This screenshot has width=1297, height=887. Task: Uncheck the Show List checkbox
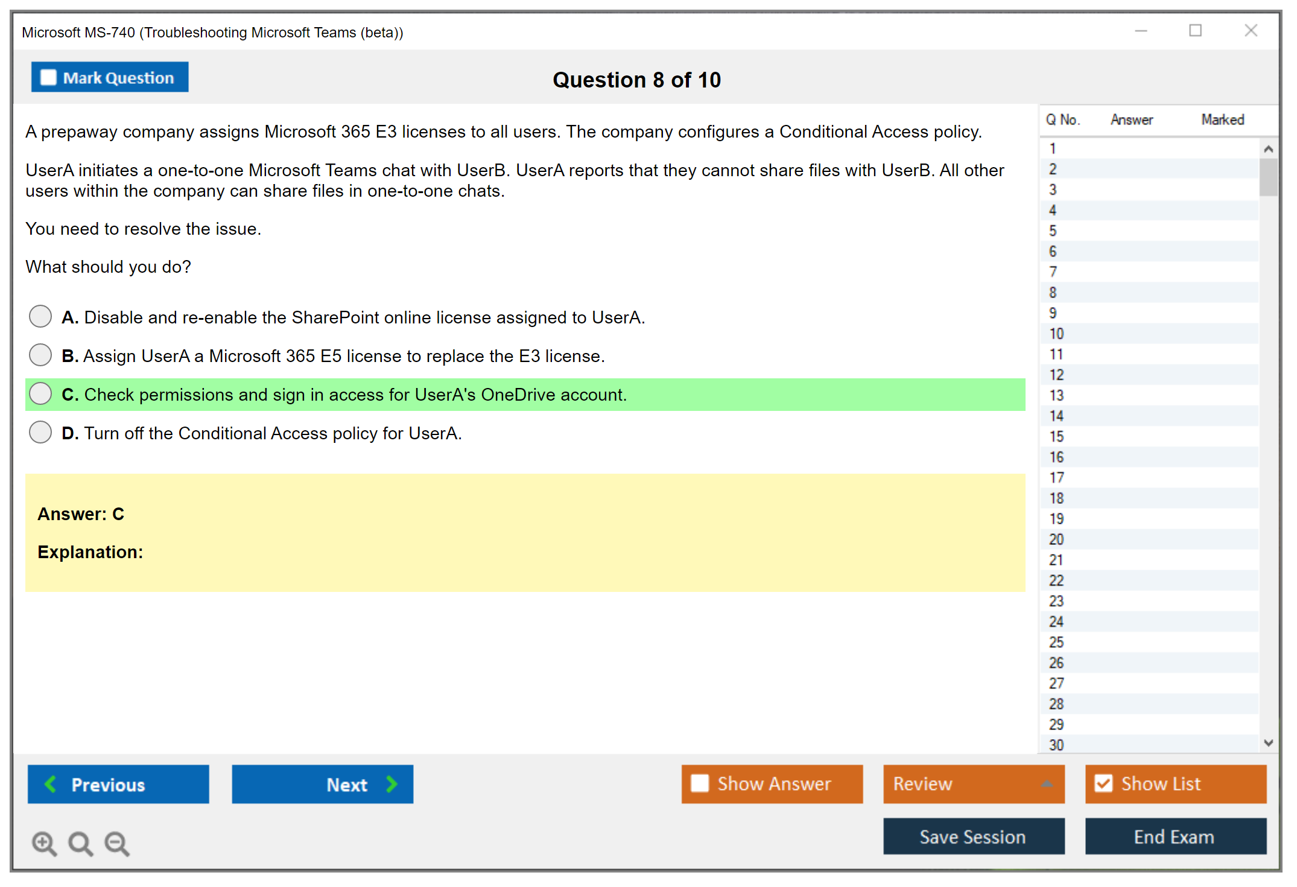1103,783
